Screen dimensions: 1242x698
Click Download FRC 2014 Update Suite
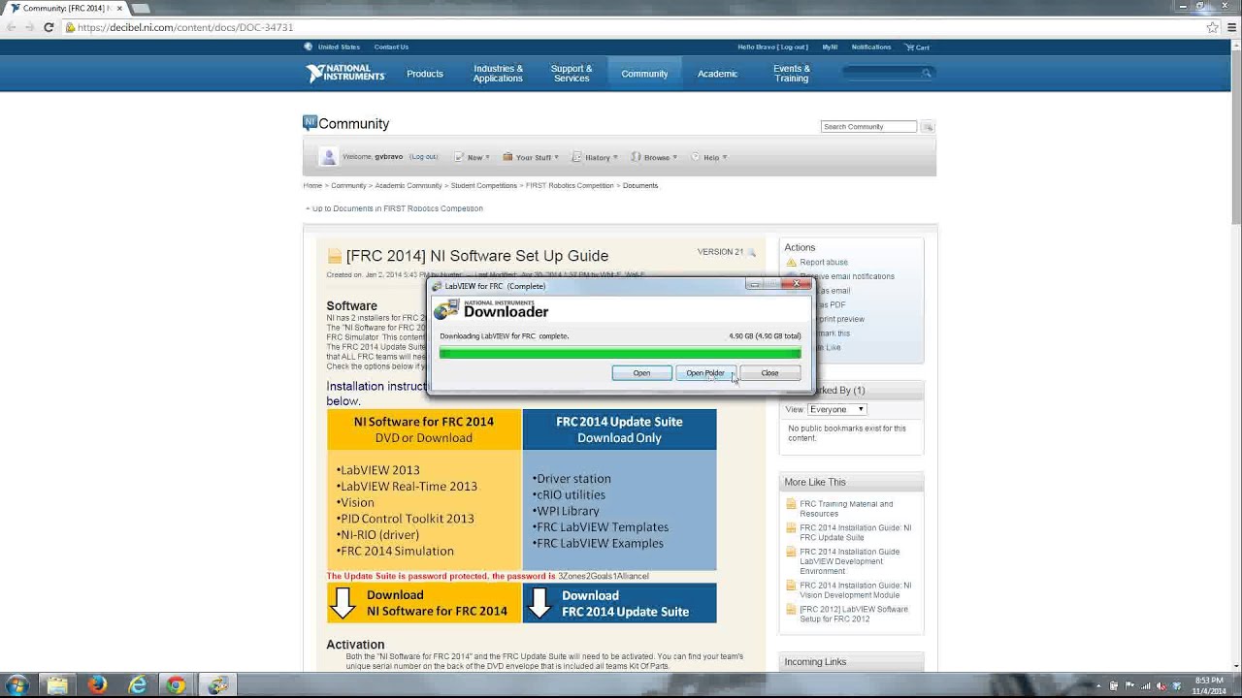coord(620,603)
